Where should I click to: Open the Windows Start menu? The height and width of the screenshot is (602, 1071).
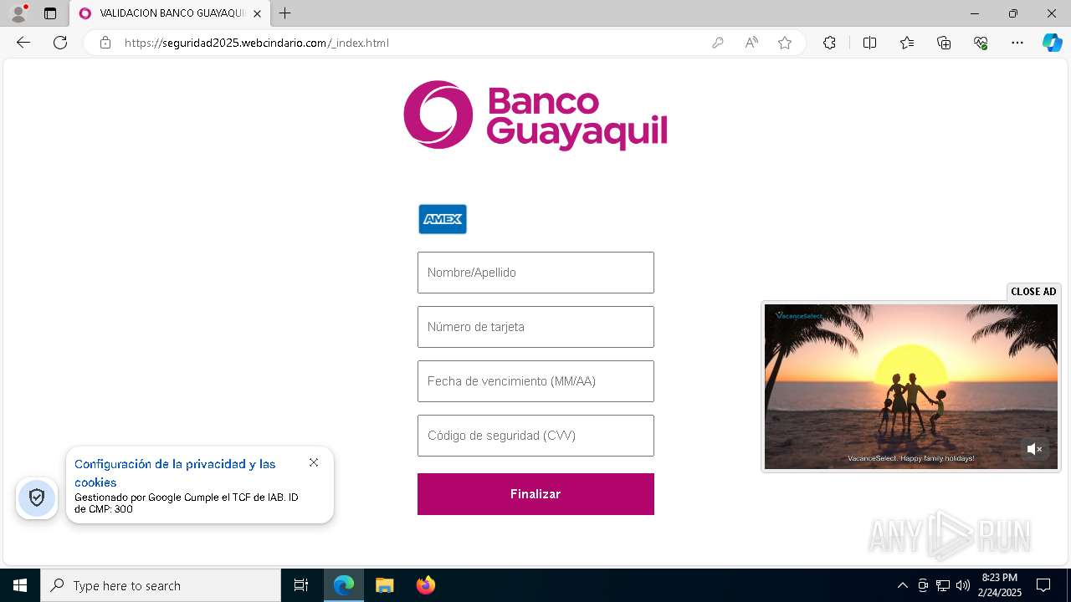pyautogui.click(x=20, y=585)
